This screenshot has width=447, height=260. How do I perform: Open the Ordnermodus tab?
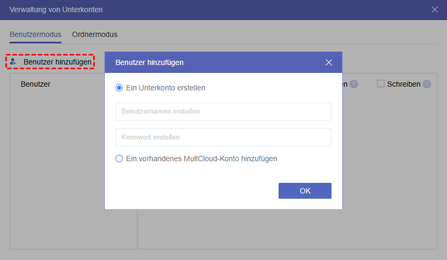(95, 34)
